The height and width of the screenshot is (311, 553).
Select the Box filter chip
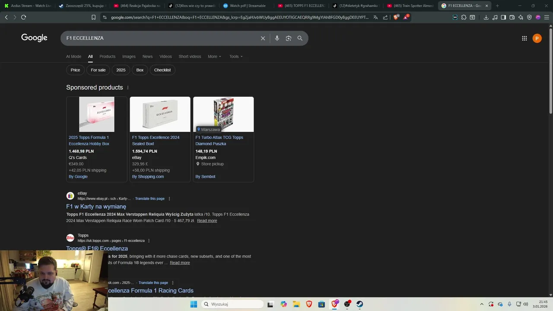[x=140, y=70]
